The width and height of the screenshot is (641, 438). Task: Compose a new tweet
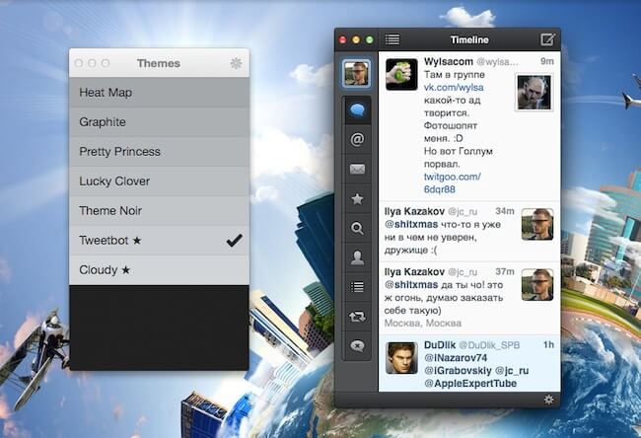click(x=547, y=39)
